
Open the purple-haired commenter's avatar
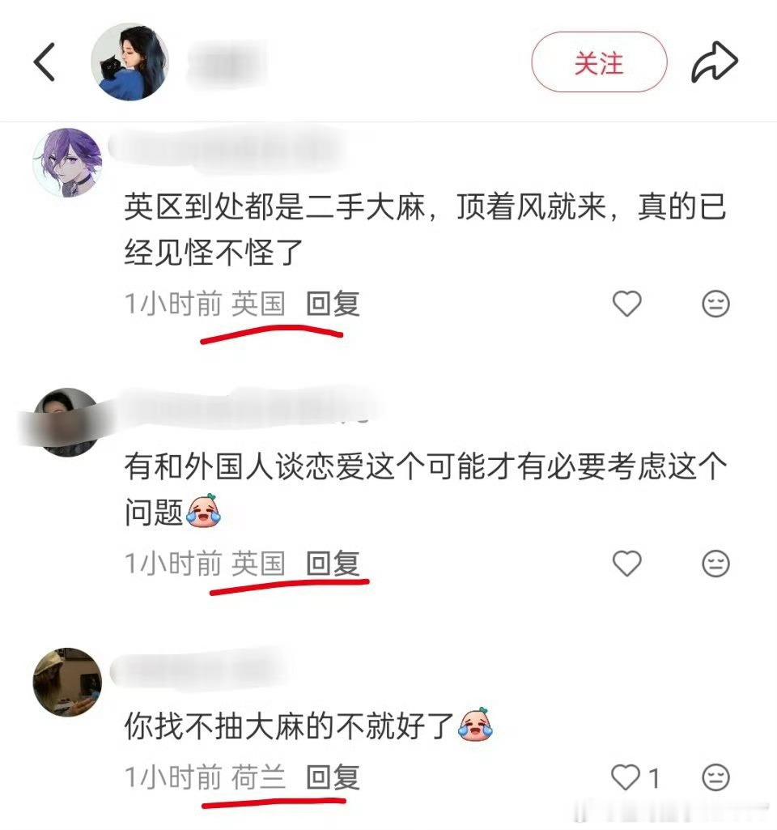point(67,163)
